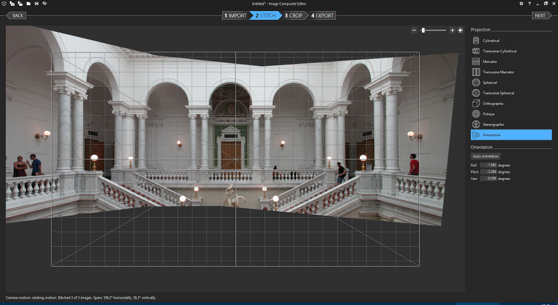Click the fit-to-window zoom icon
The width and height of the screenshot is (558, 305).
coord(460,30)
